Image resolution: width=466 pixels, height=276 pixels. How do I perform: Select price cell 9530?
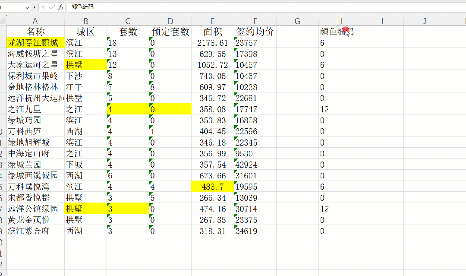(255, 153)
